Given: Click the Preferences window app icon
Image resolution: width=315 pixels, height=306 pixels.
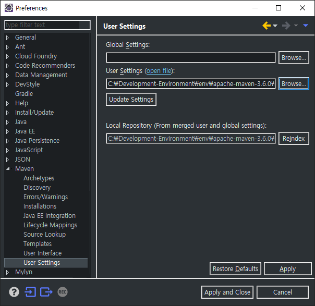Looking at the screenshot, I should [x=9, y=8].
